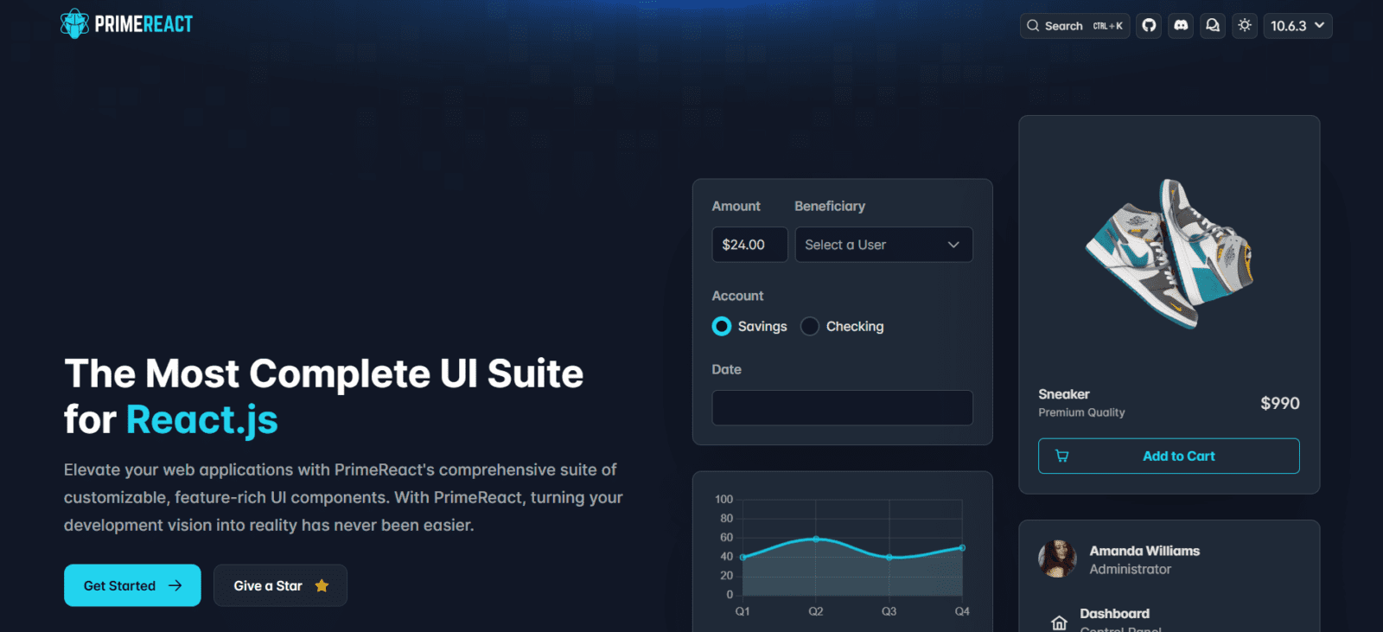This screenshot has width=1383, height=632.
Task: Open the forum discussions icon
Action: [x=1213, y=25]
